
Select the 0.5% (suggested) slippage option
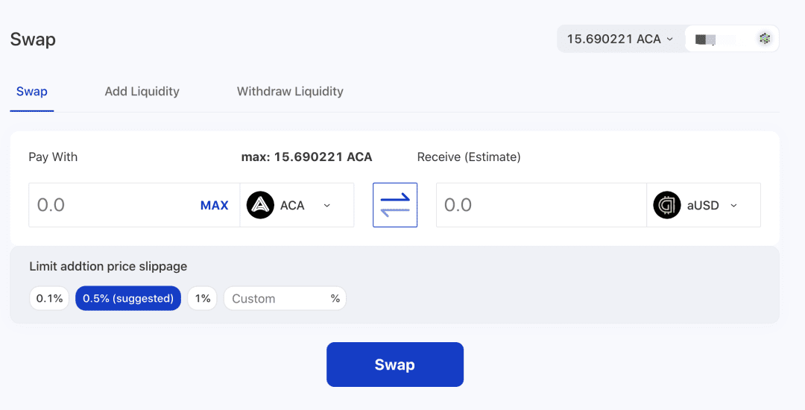tap(128, 298)
